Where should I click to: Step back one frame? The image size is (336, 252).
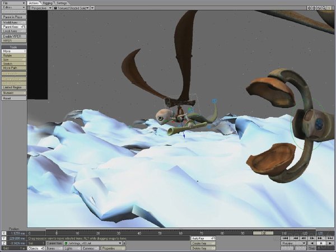click(x=304, y=238)
